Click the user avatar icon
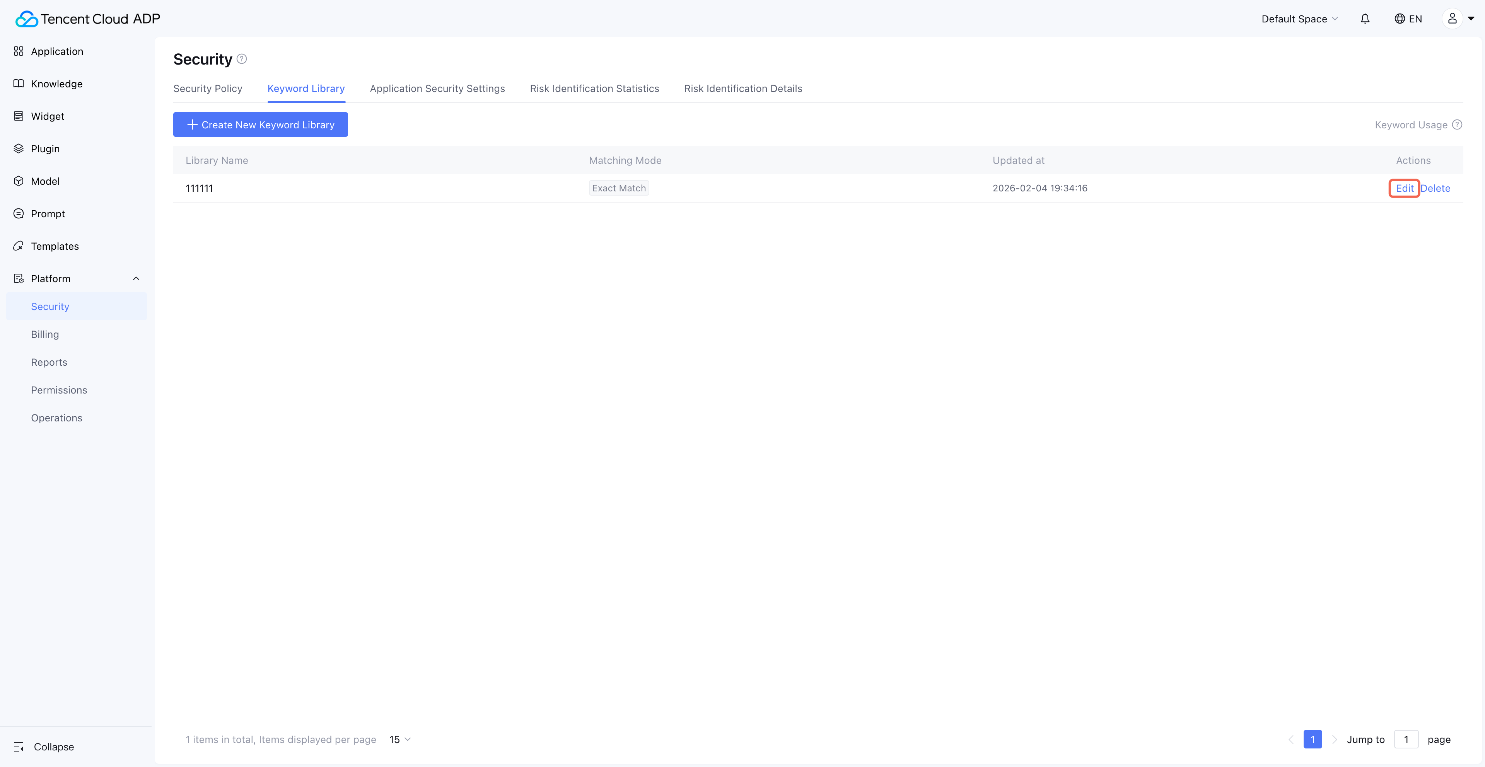The width and height of the screenshot is (1485, 767). click(x=1452, y=19)
